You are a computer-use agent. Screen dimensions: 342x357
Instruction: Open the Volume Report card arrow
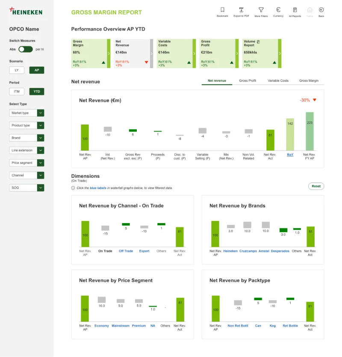click(280, 53)
